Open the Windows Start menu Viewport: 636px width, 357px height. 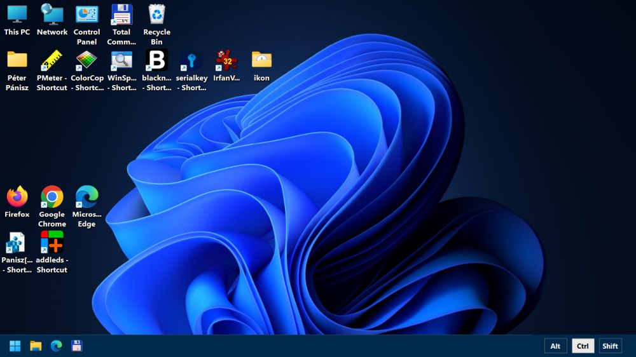(x=15, y=346)
